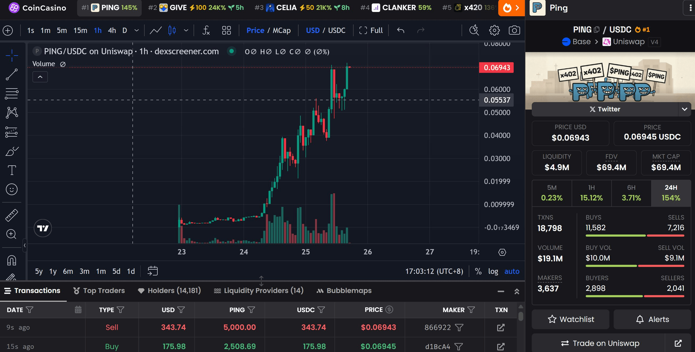Toggle auto scale on chart
The height and width of the screenshot is (352, 695).
[x=512, y=271]
